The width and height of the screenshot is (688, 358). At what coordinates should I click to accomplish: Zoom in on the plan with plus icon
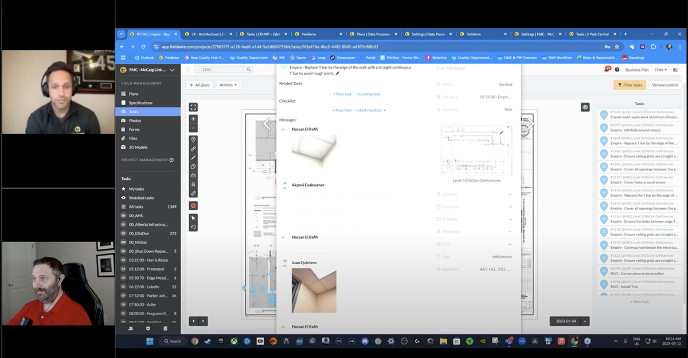point(193,120)
